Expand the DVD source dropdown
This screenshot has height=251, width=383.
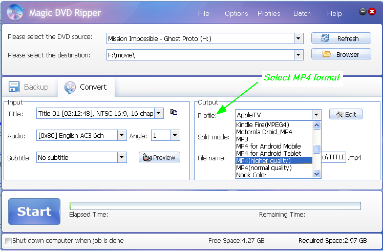(298, 38)
